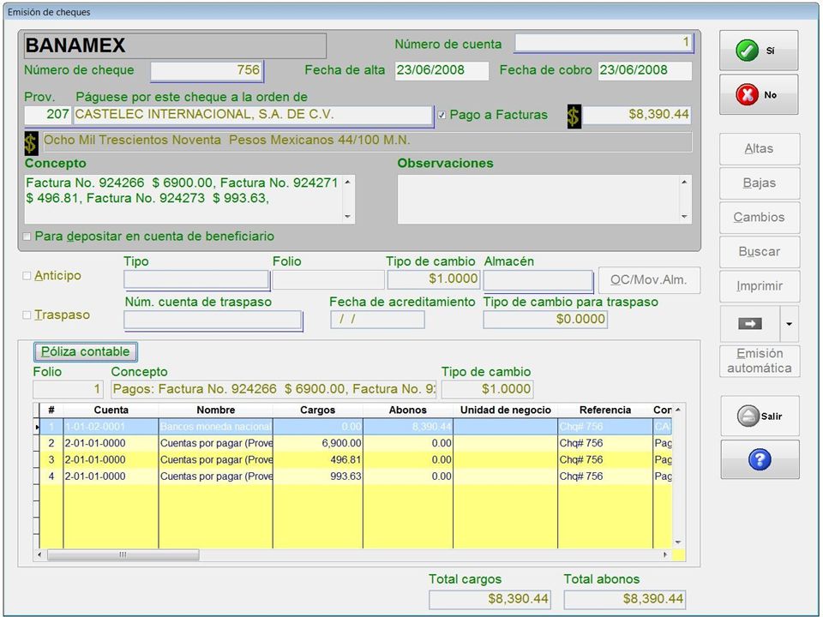Click the Tipo de cambio field $1.0000 near Almacén
The width and height of the screenshot is (823, 617).
[434, 279]
